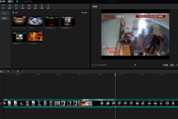Undo the last action
The height and width of the screenshot is (119, 178).
(x=8, y=71)
